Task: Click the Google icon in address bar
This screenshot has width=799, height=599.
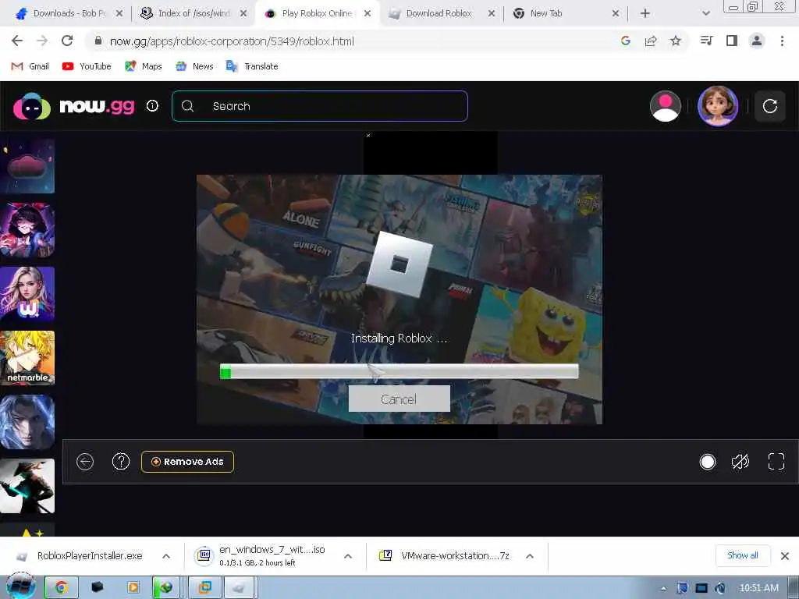Action: [x=626, y=41]
